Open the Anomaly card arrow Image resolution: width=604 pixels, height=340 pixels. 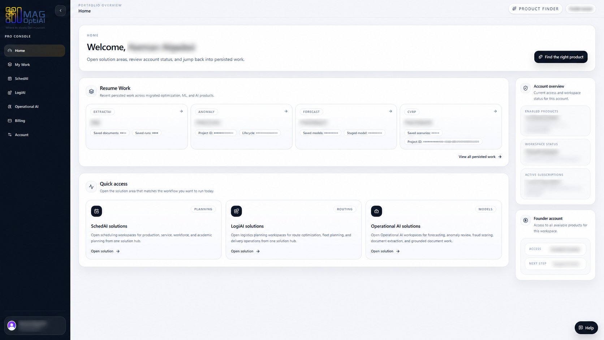[x=286, y=111]
